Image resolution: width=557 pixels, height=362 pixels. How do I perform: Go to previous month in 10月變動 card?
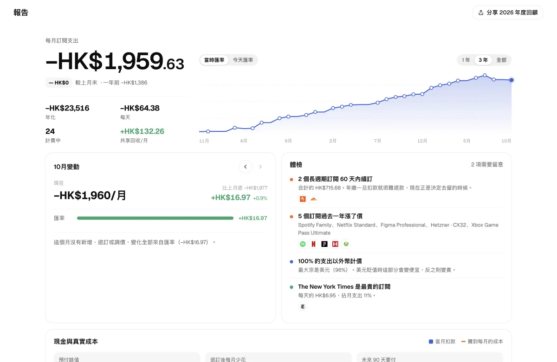246,167
